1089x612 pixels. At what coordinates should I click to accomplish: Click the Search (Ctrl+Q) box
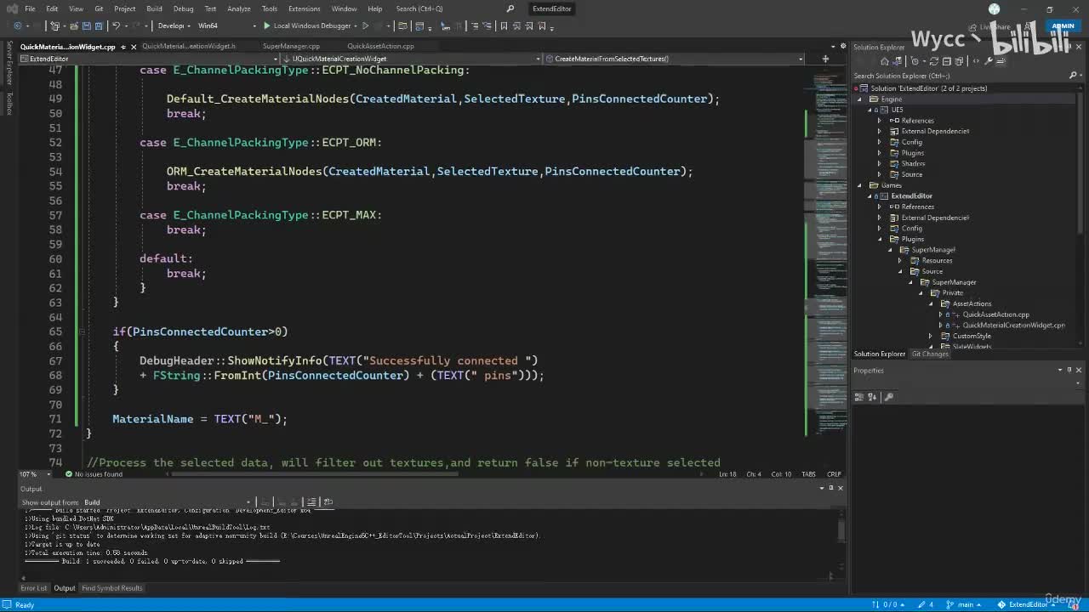tap(419, 8)
